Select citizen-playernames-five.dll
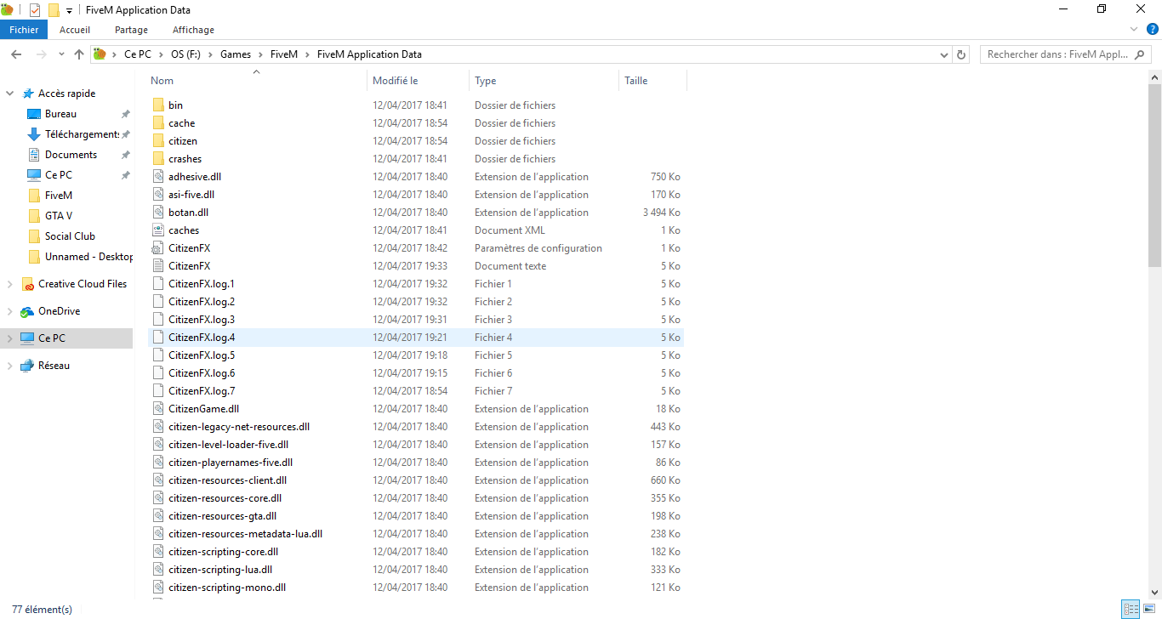Viewport: 1162px width, 619px height. (x=231, y=463)
